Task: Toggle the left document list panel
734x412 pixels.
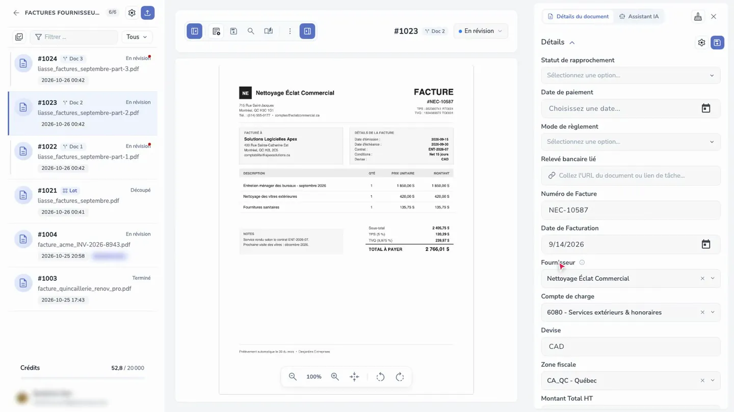Action: click(x=195, y=31)
